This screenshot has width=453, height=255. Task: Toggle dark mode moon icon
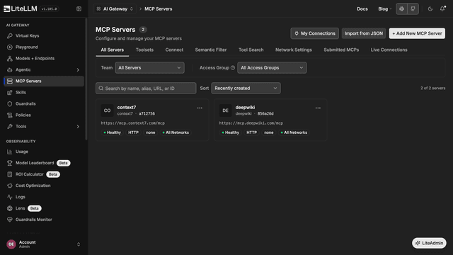pos(430,9)
